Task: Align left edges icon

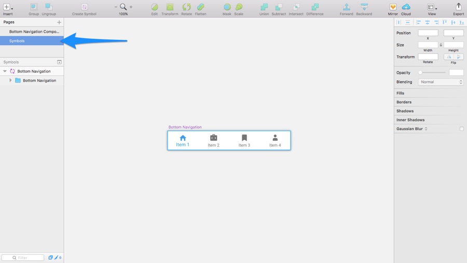Action: click(418, 22)
